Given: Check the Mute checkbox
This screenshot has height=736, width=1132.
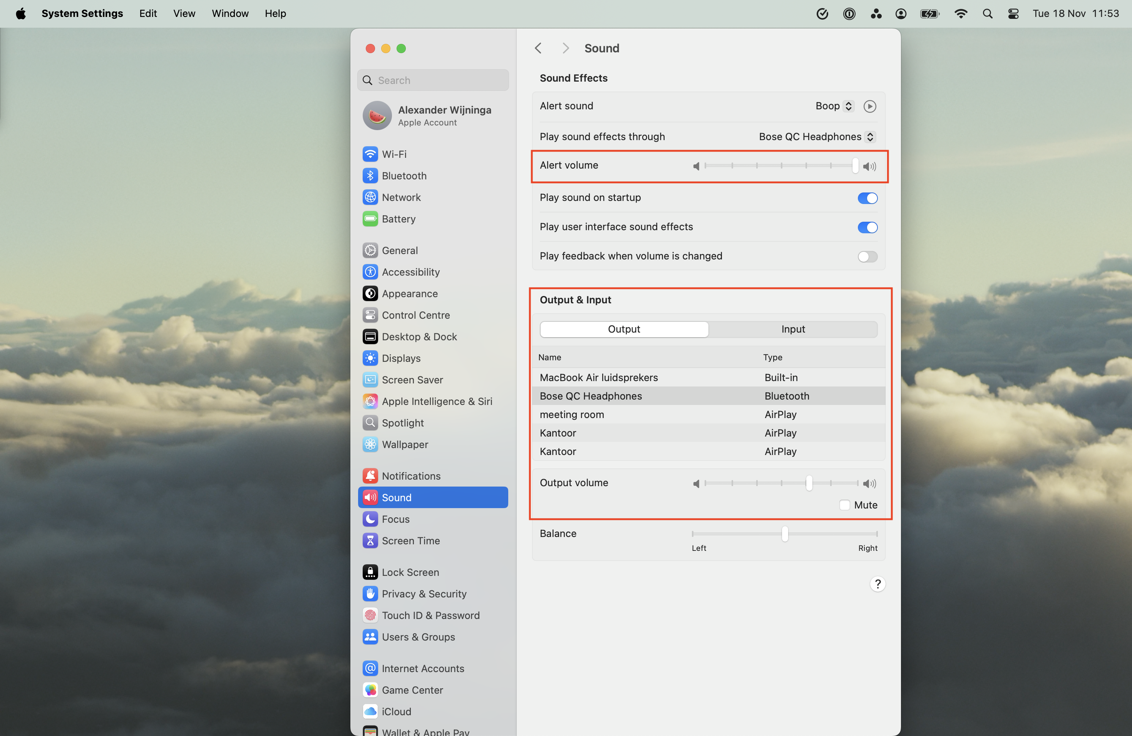Looking at the screenshot, I should 844,505.
